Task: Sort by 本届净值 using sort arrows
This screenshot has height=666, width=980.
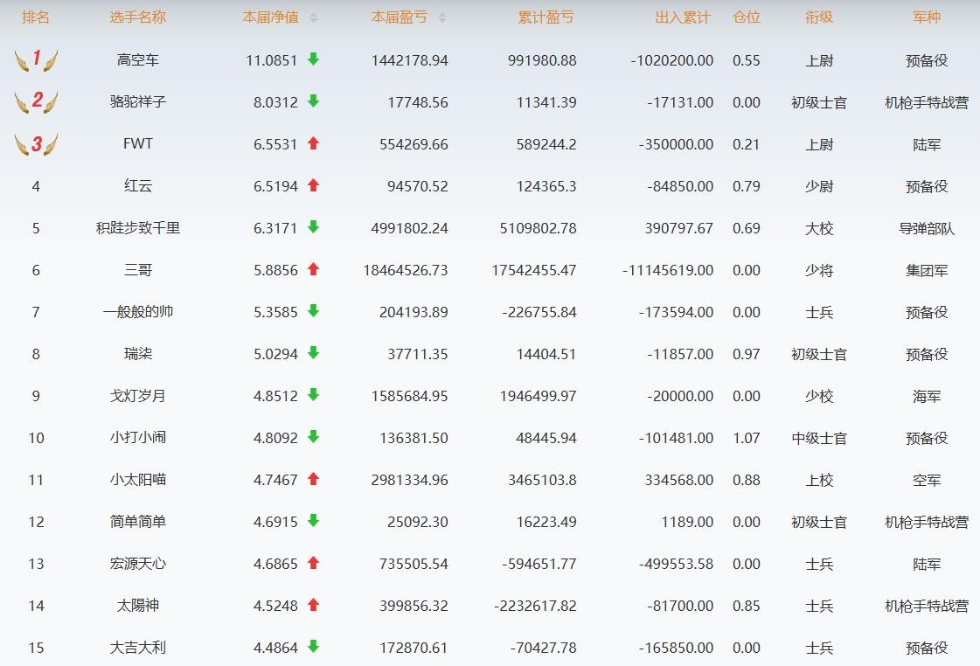Action: (x=314, y=17)
